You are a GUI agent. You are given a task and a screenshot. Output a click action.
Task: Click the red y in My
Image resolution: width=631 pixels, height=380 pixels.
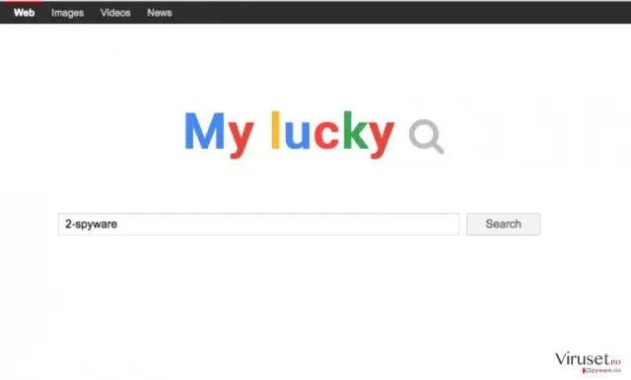point(241,140)
